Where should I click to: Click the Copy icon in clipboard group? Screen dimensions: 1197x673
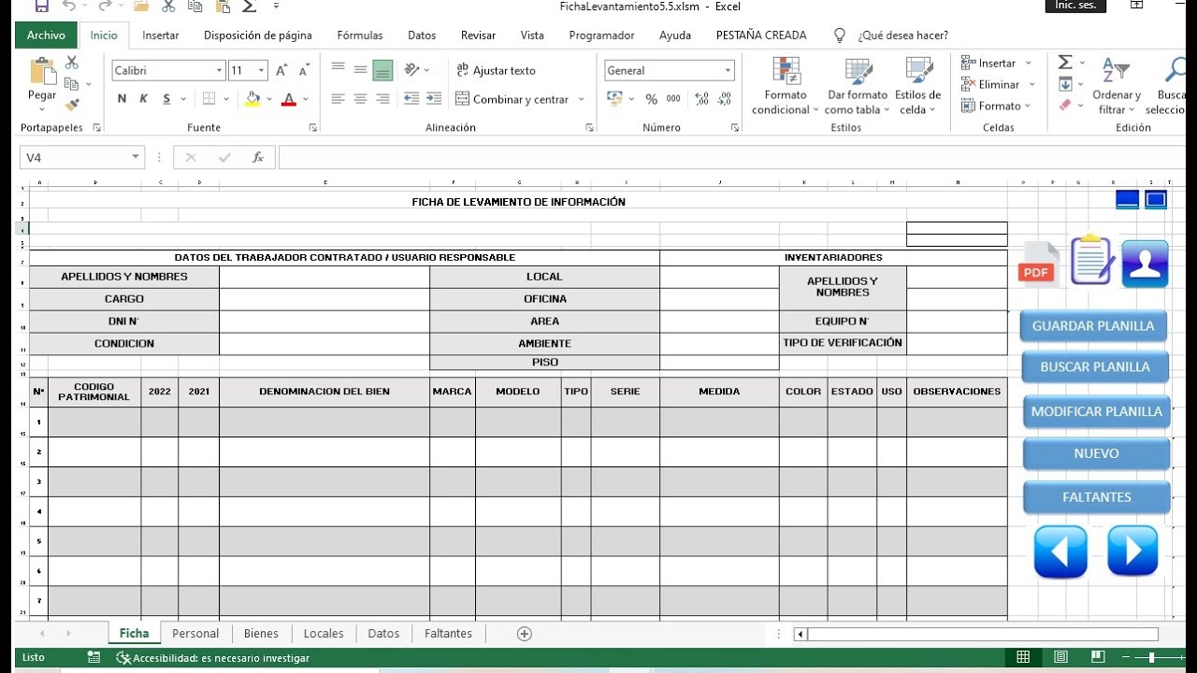[71, 84]
